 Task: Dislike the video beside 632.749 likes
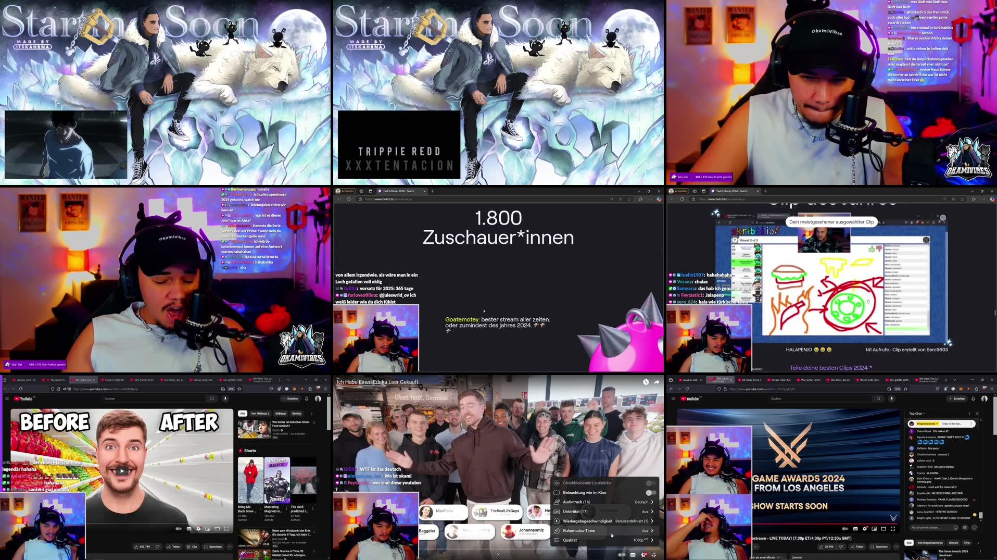tap(157, 546)
